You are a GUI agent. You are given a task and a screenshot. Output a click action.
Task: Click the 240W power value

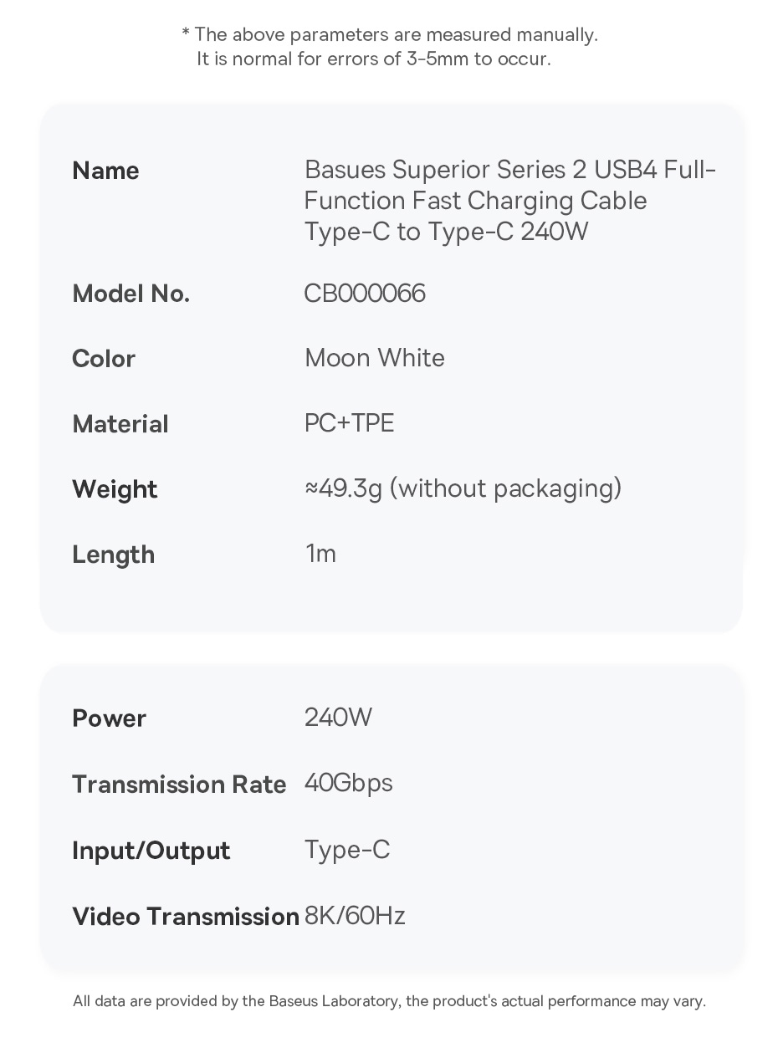(x=338, y=718)
